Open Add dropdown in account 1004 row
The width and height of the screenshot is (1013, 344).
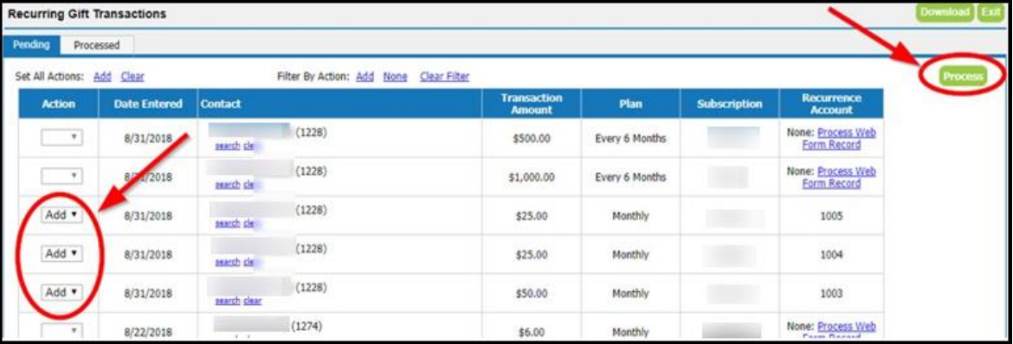coord(62,253)
